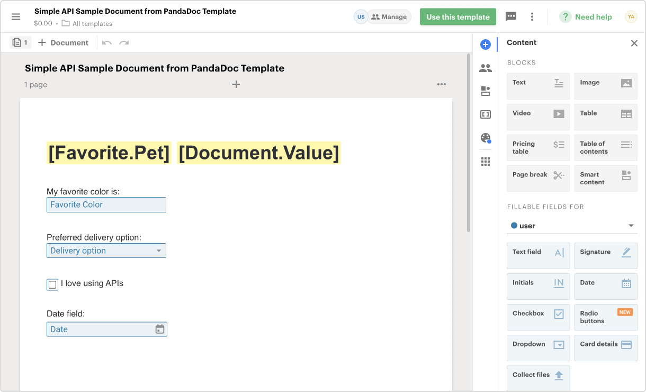
Task: Click the $0.00 document value
Action: pyautogui.click(x=43, y=23)
